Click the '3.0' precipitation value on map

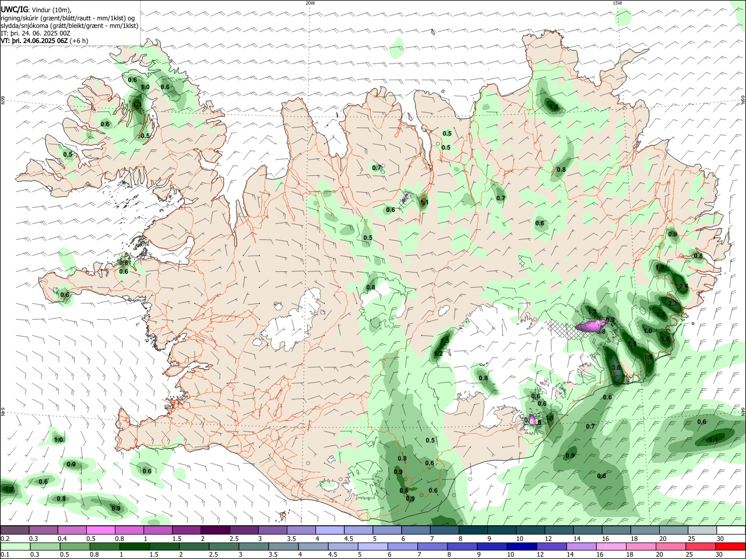tap(616, 368)
